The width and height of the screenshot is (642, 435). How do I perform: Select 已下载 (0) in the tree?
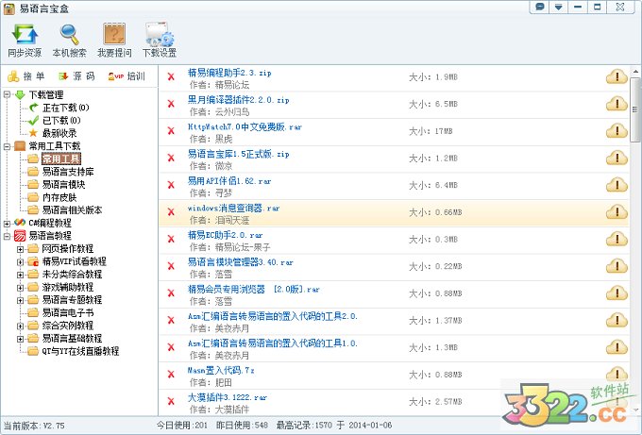[55, 121]
